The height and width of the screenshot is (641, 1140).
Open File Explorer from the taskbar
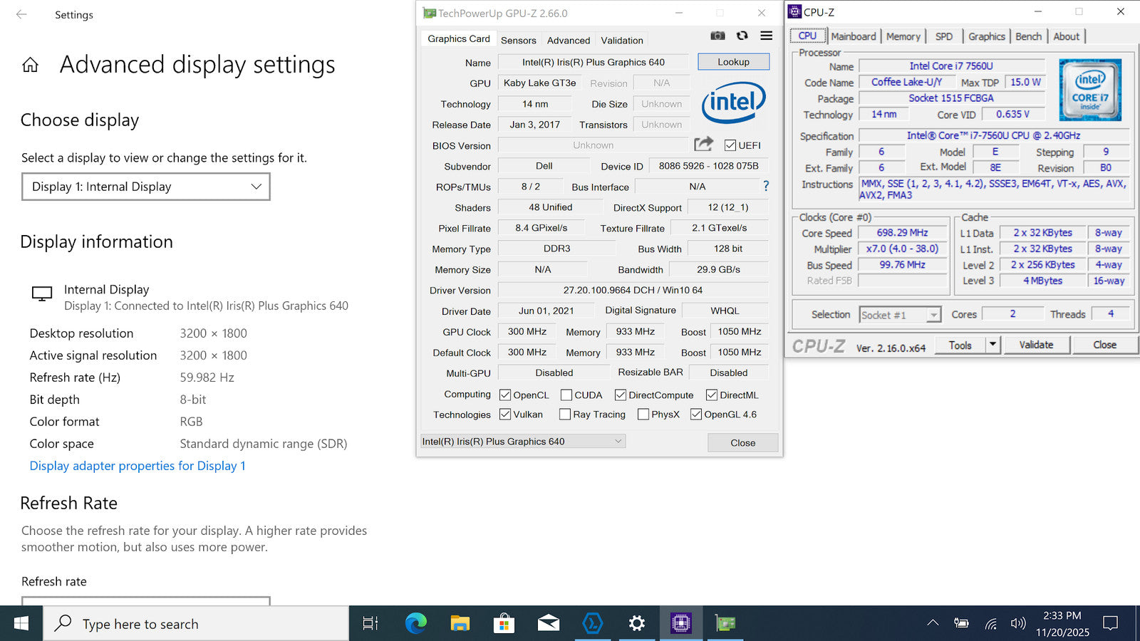[460, 624]
